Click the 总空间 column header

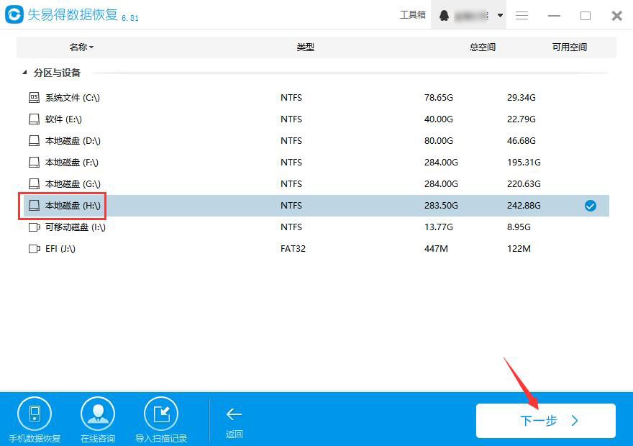tap(483, 47)
